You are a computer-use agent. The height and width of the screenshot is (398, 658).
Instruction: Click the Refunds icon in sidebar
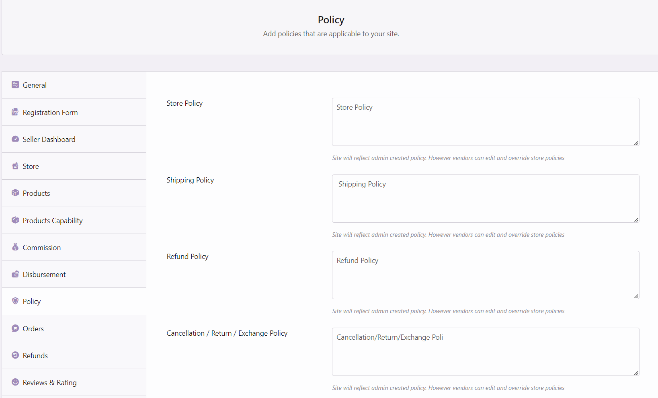pos(15,355)
